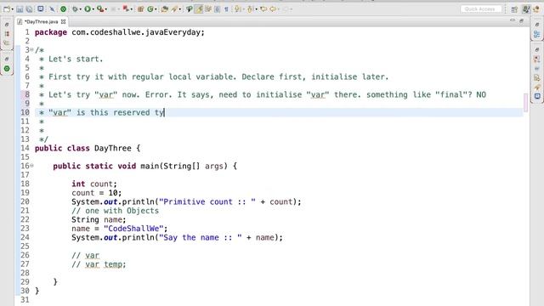
Task: Run the program with green play icon
Action: coord(88,9)
